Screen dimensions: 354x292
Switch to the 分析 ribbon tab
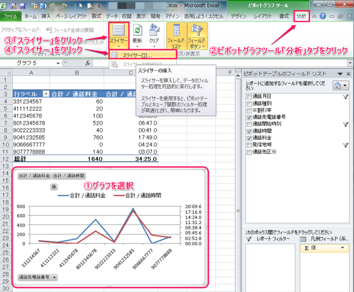pyautogui.click(x=302, y=16)
